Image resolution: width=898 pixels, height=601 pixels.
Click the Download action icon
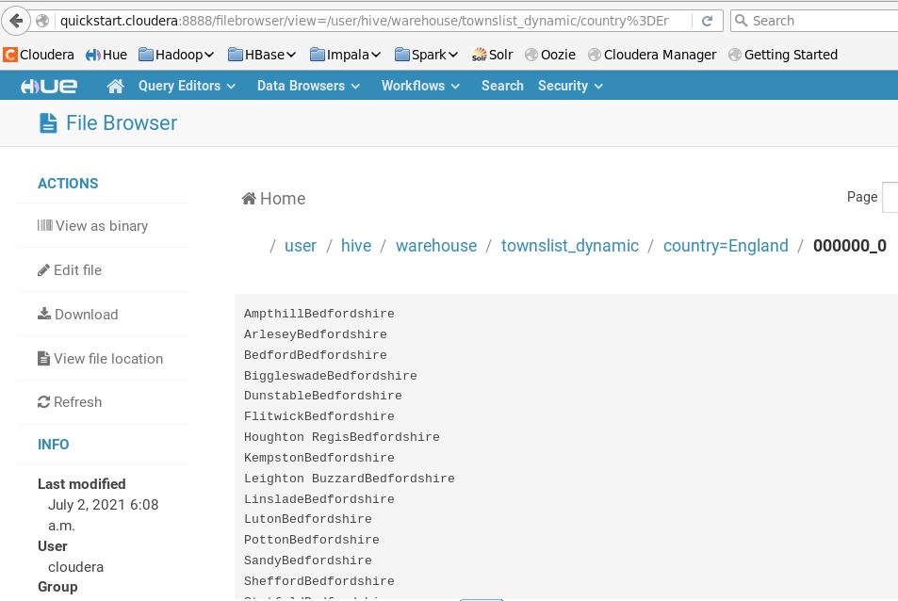(43, 314)
